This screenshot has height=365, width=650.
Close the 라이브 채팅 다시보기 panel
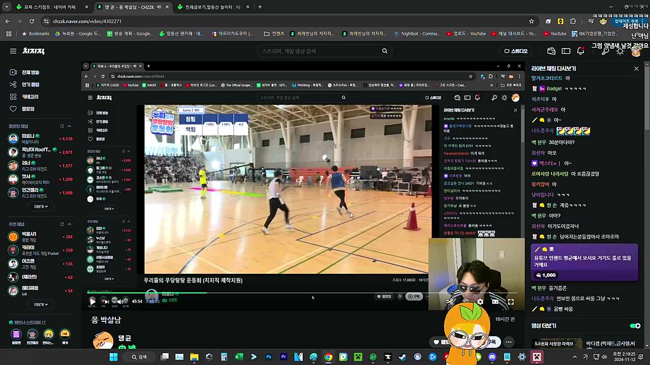click(x=636, y=68)
